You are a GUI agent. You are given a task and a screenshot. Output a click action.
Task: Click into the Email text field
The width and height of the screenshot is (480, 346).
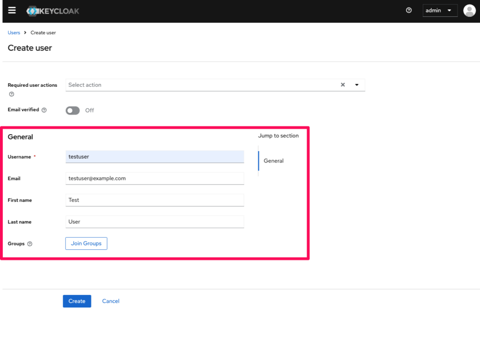click(155, 178)
